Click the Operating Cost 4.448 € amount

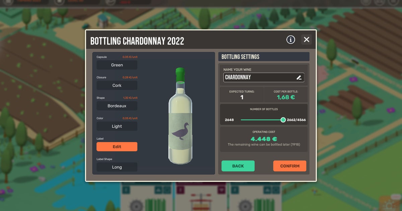point(264,139)
